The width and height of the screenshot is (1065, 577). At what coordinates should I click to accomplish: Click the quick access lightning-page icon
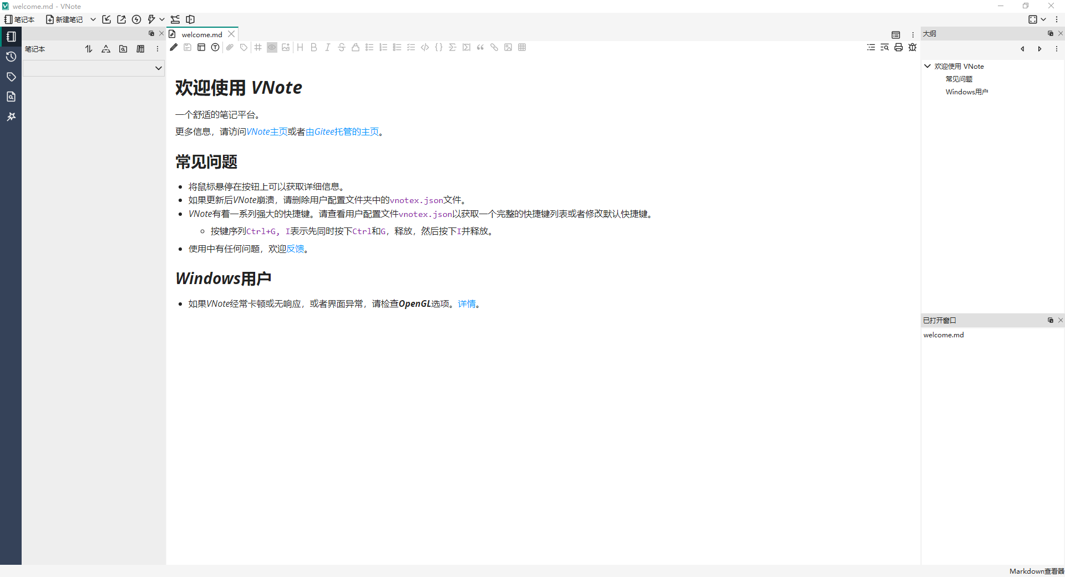(151, 19)
